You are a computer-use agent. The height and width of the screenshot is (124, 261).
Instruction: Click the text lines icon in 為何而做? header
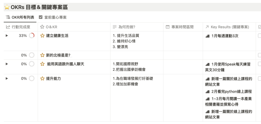coord(114,27)
